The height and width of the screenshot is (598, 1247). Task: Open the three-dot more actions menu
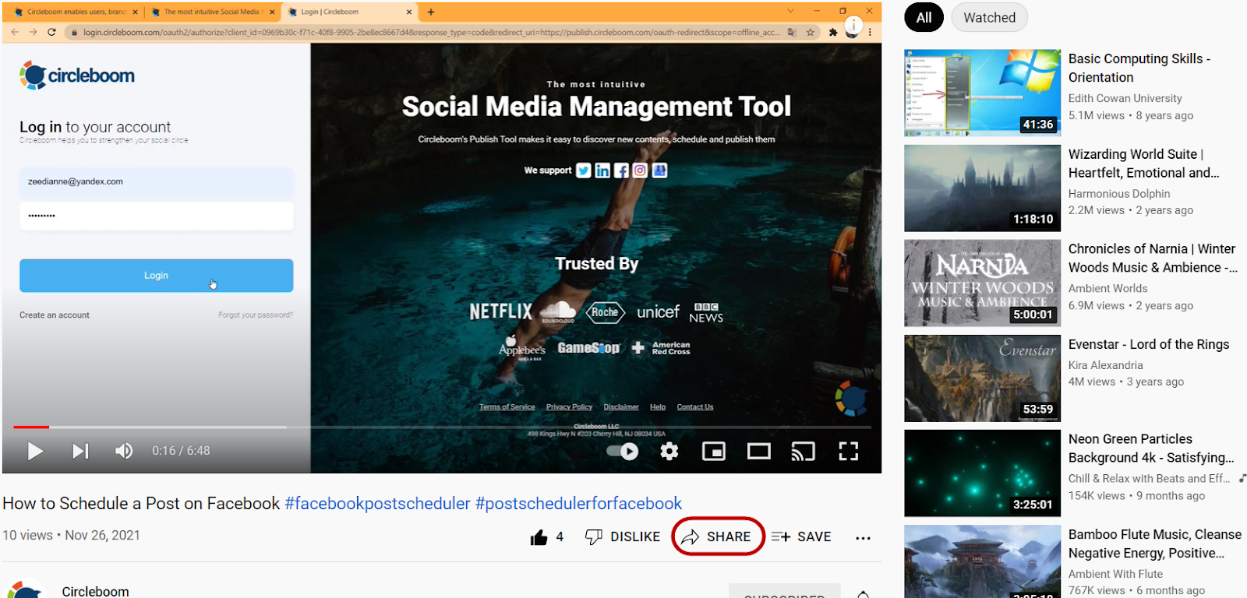863,537
